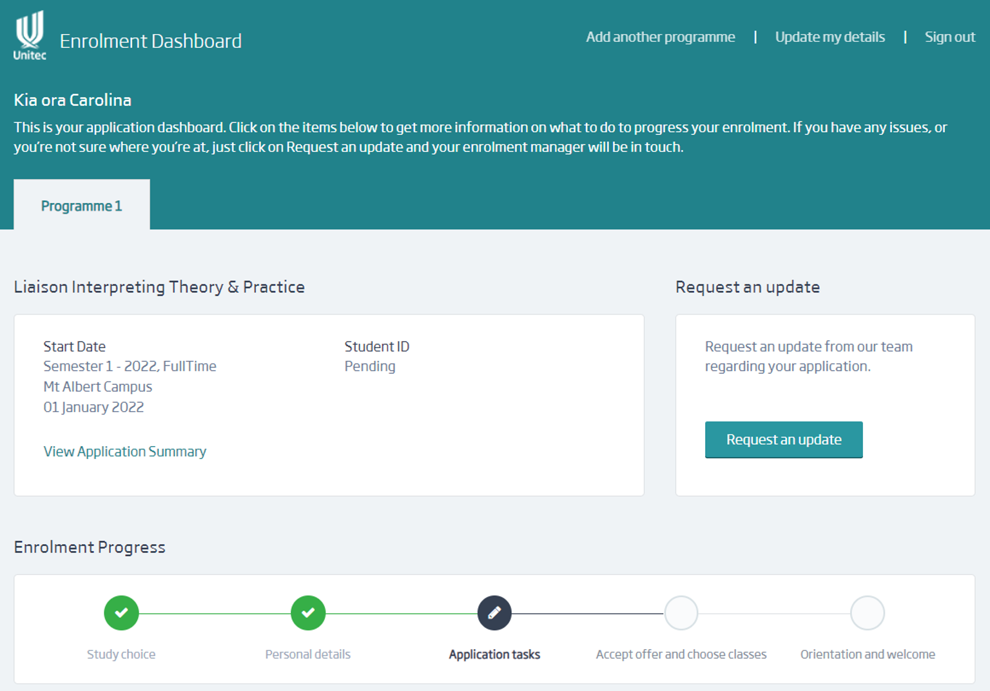The image size is (990, 691).
Task: Click the Study choice step label
Action: [x=121, y=654]
